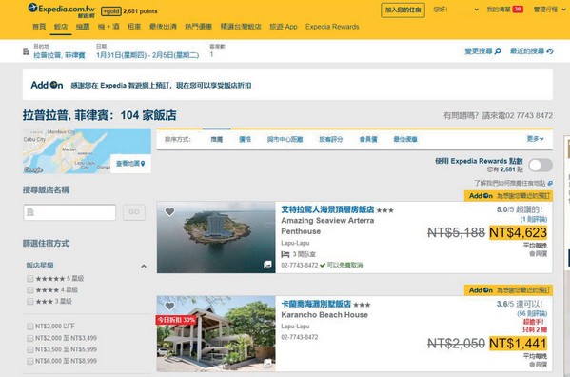
Task: Go to the 首頁 navigation item
Action: (x=39, y=27)
